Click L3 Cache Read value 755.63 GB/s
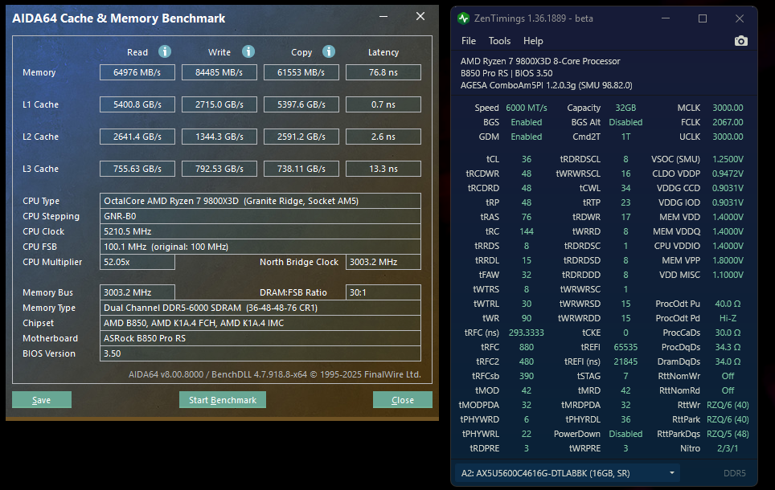The width and height of the screenshot is (775, 490). click(137, 169)
